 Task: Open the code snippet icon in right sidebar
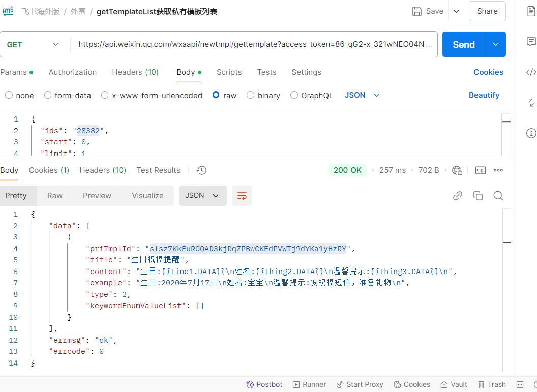[x=531, y=72]
